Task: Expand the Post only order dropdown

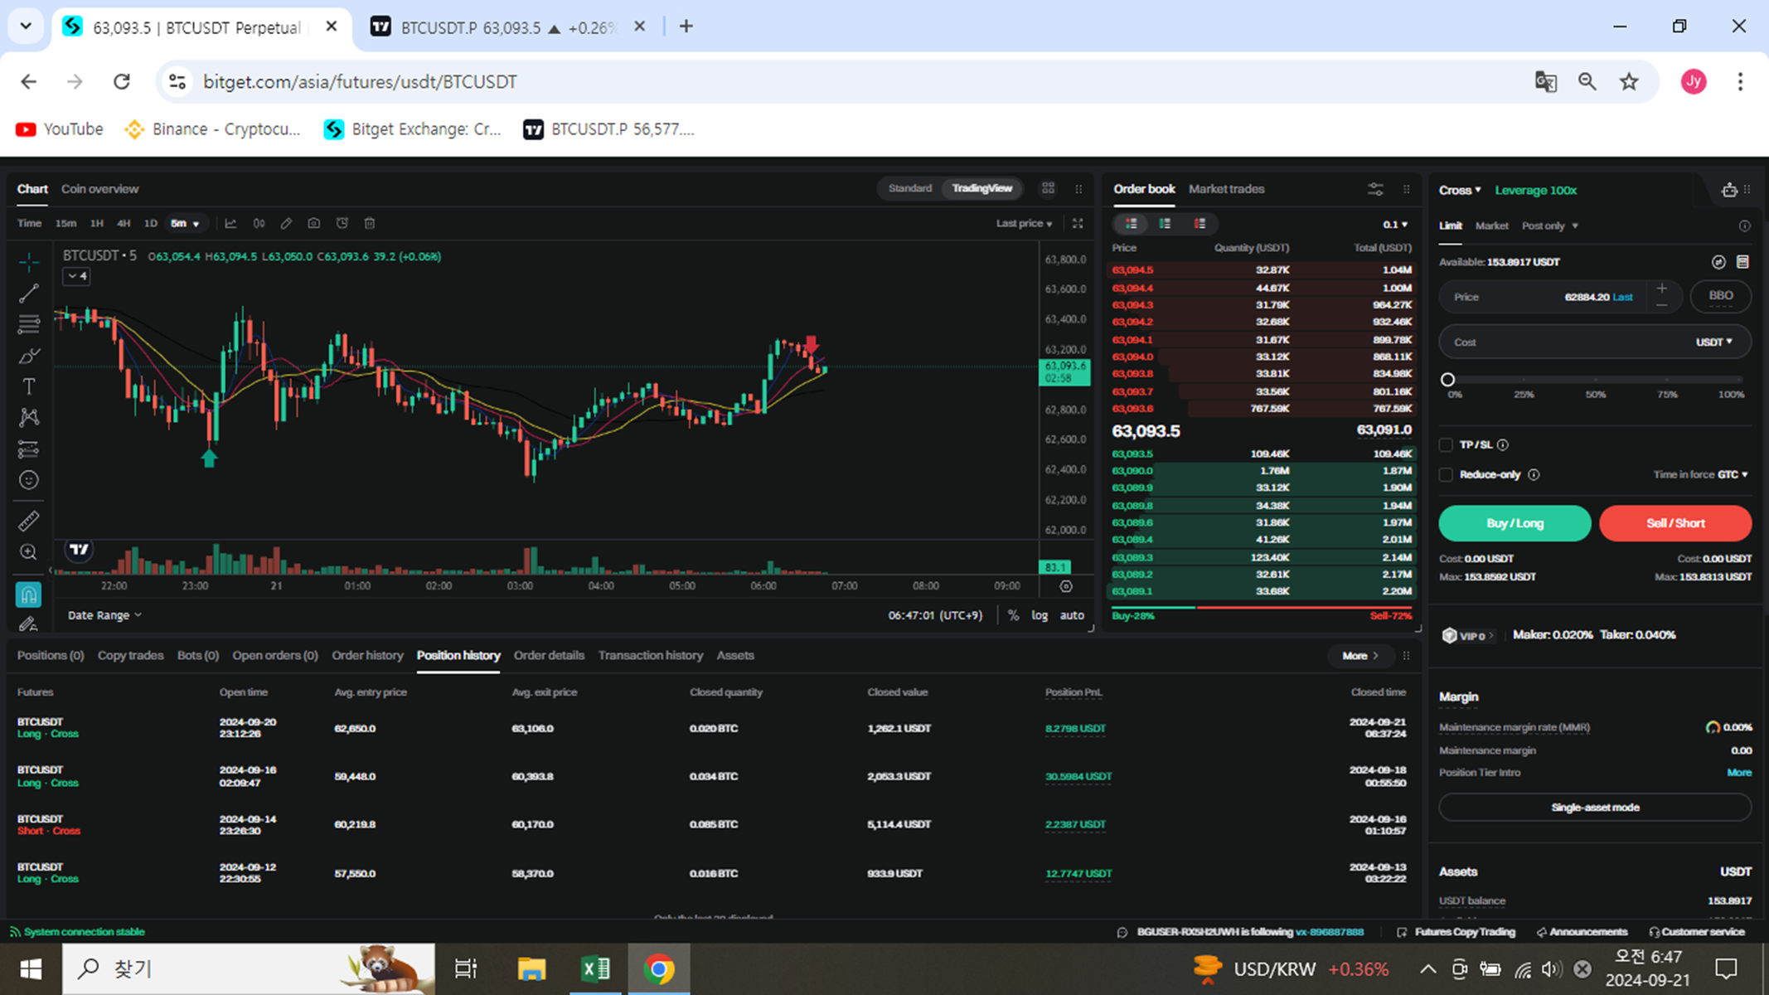Action: click(1549, 226)
